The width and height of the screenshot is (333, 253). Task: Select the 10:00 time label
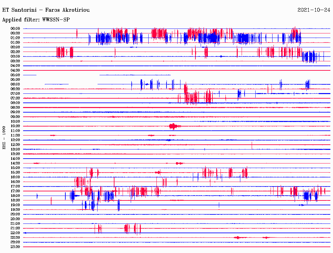(15, 121)
